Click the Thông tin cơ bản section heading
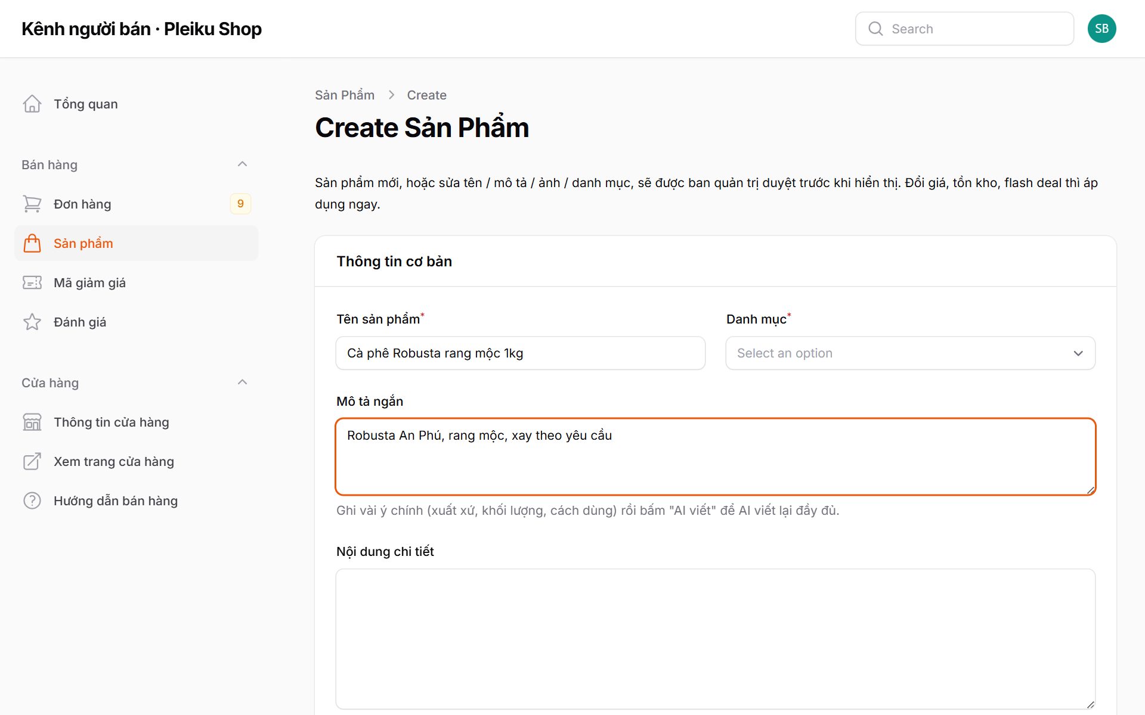The height and width of the screenshot is (715, 1145). tap(394, 261)
